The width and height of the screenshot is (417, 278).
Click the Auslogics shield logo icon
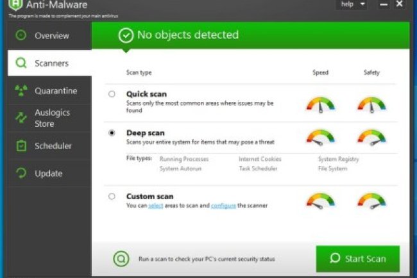pyautogui.click(x=15, y=4)
